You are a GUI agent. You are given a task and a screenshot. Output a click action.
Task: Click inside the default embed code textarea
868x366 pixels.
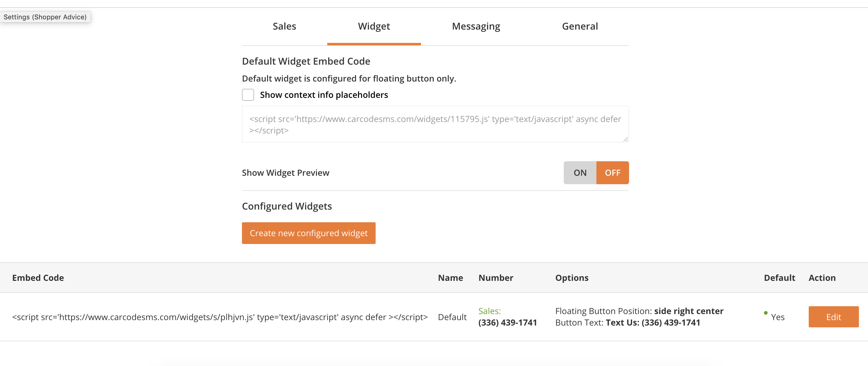tap(435, 124)
